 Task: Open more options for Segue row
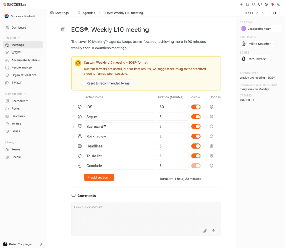point(218,117)
